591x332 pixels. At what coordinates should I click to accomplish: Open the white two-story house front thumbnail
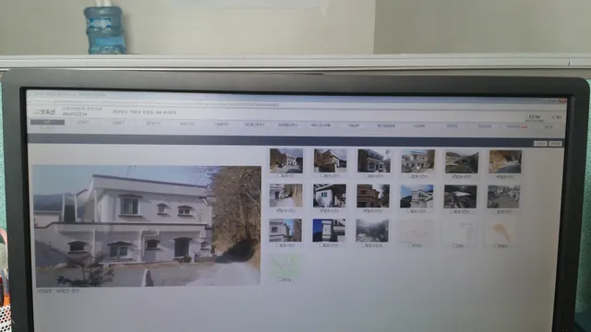(x=417, y=161)
